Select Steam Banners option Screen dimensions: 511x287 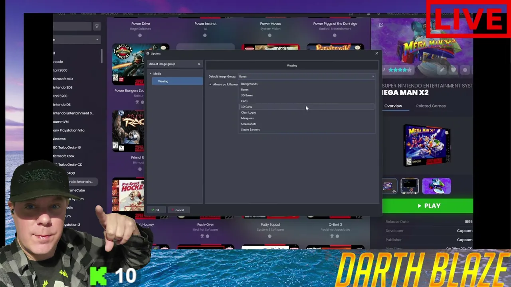click(x=250, y=130)
